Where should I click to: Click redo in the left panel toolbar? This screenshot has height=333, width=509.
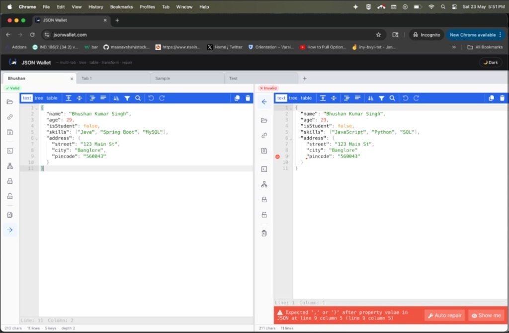coord(162,98)
